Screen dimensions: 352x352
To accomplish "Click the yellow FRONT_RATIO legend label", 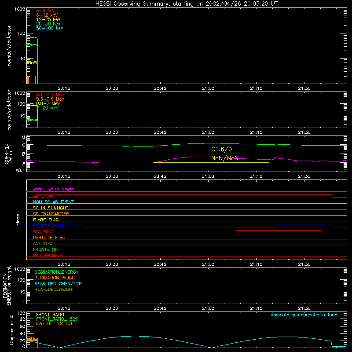I will (x=50, y=315).
